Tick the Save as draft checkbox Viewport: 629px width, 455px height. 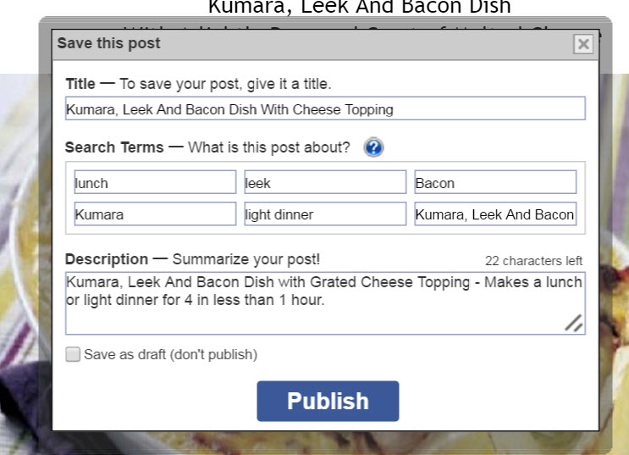(x=74, y=354)
